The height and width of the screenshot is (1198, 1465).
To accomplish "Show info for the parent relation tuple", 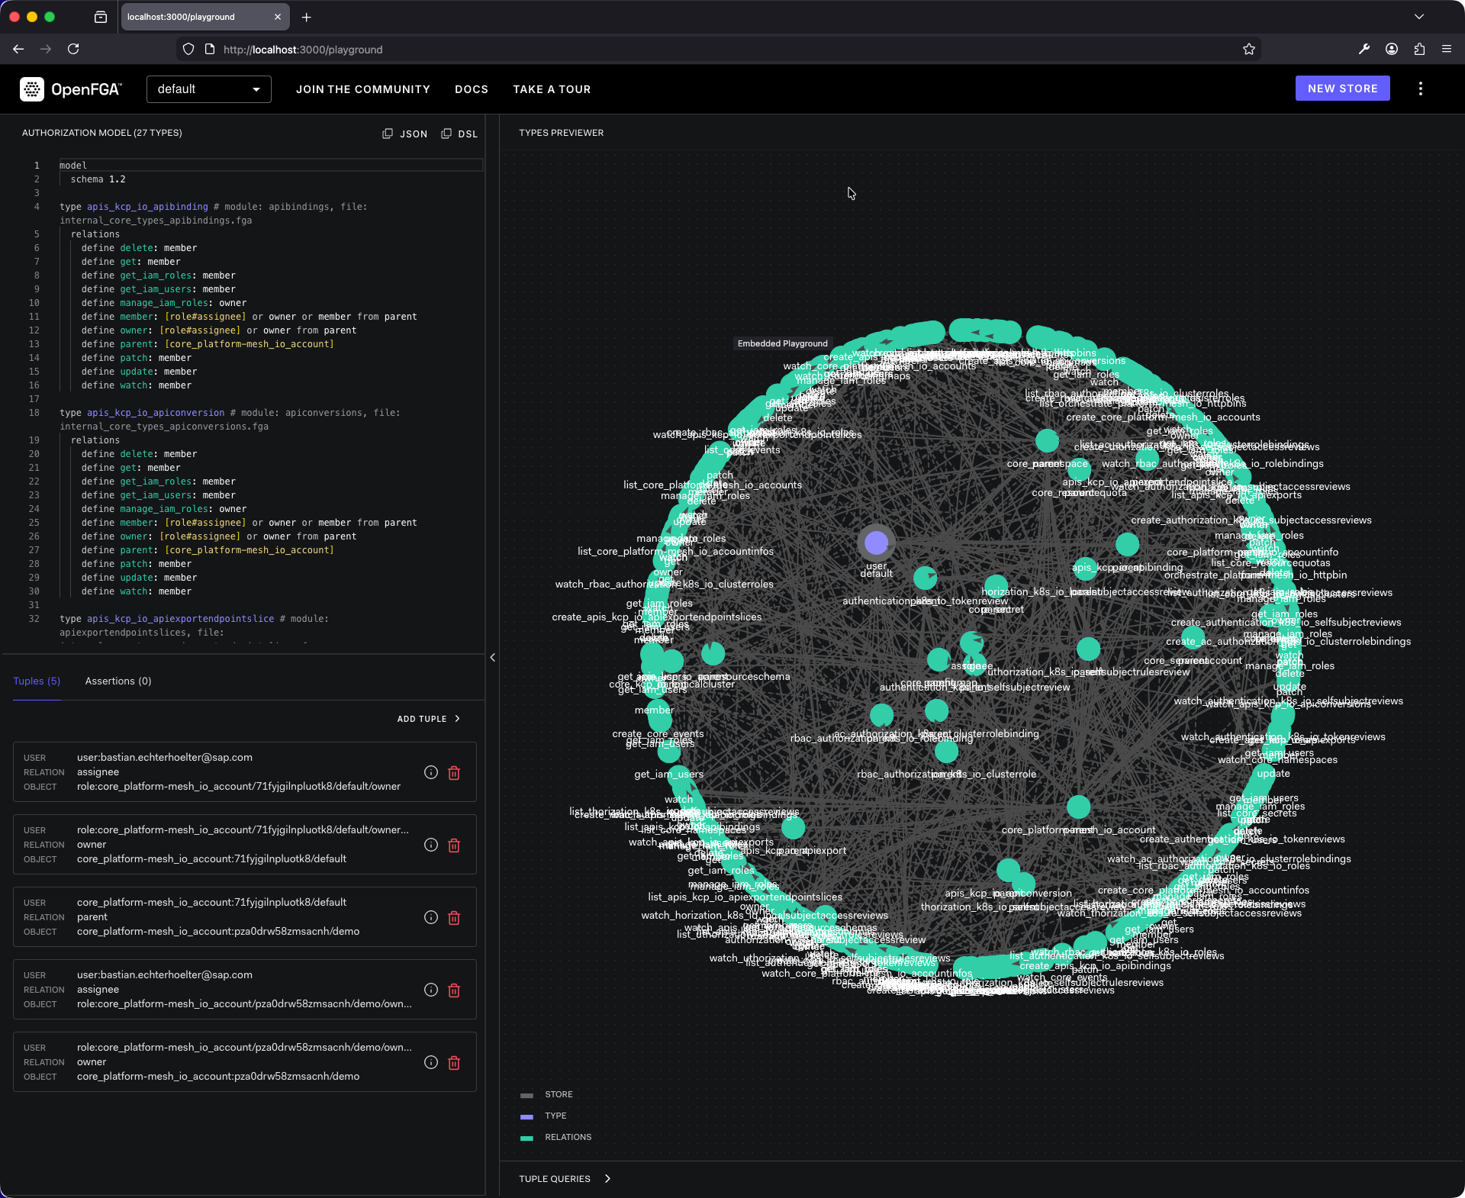I will click(x=431, y=917).
